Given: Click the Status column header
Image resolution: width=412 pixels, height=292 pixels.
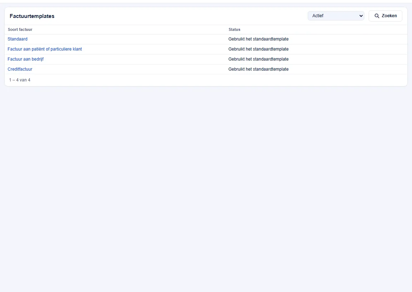Looking at the screenshot, I should point(234,29).
